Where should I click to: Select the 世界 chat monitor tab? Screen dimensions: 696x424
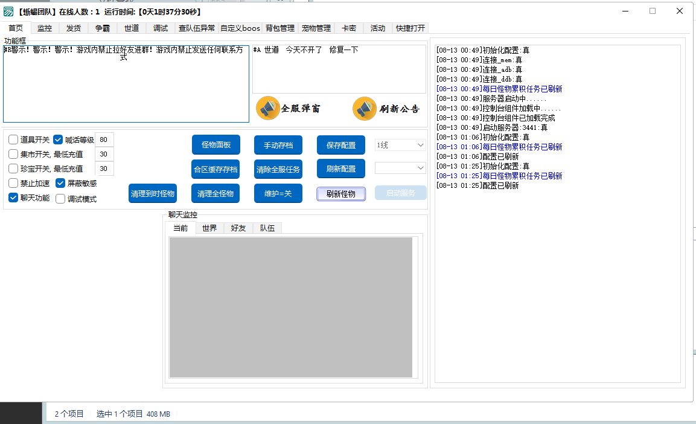coord(209,228)
